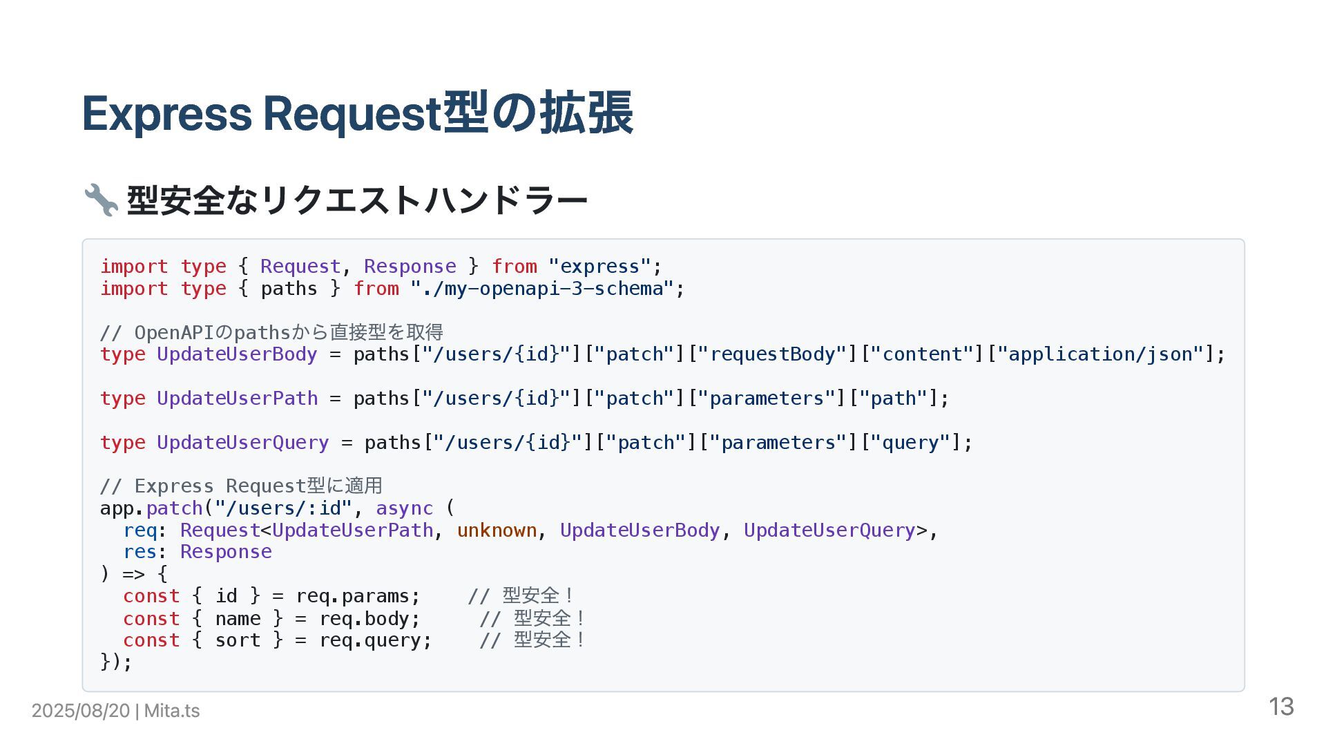Click the UpdateUserQuery type declaration name

point(242,443)
